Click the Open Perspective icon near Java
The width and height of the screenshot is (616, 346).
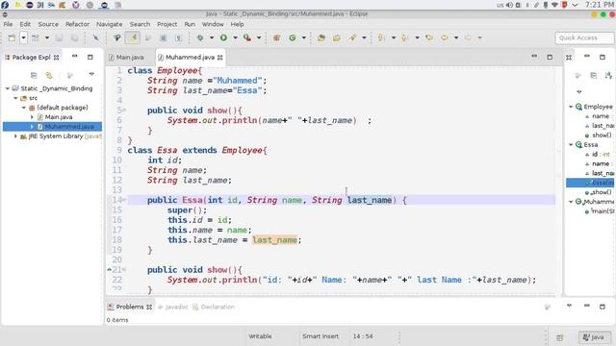point(560,337)
